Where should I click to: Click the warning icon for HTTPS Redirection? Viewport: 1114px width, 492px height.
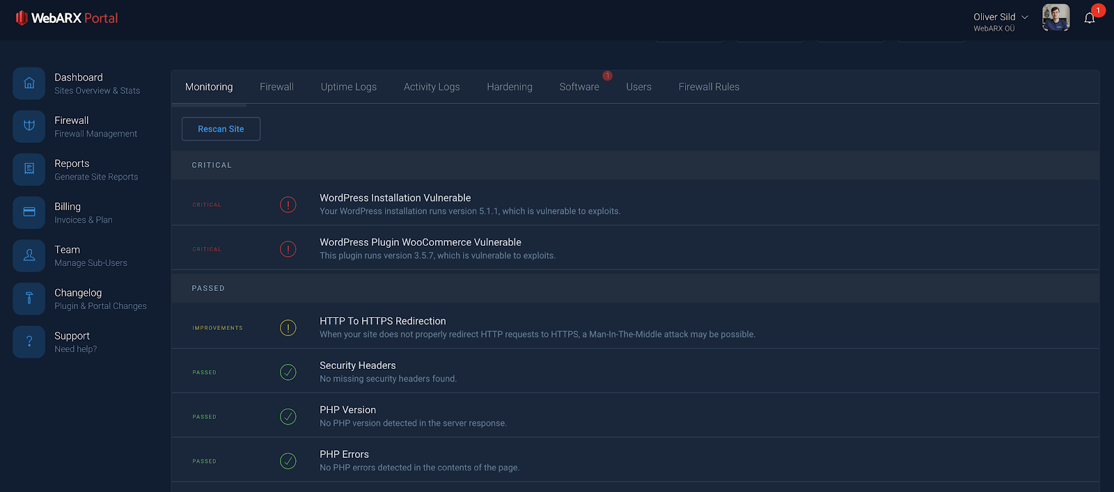pos(288,328)
